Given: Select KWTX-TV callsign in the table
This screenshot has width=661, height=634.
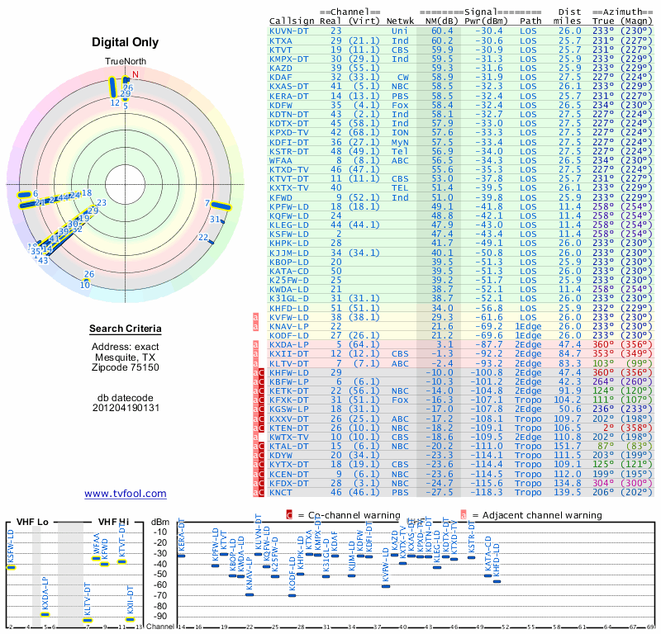Looking at the screenshot, I should pyautogui.click(x=288, y=438).
